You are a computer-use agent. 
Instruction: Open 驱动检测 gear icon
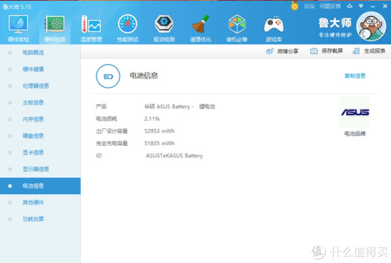click(164, 24)
